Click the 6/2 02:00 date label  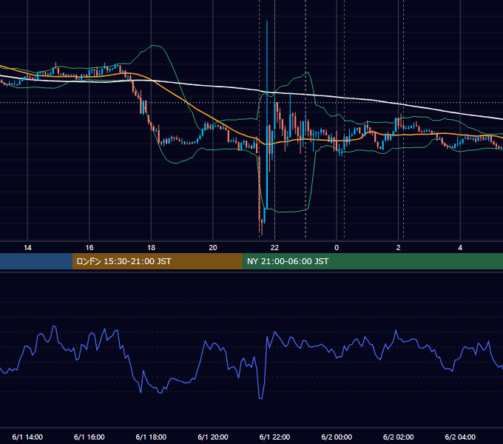pyautogui.click(x=399, y=437)
